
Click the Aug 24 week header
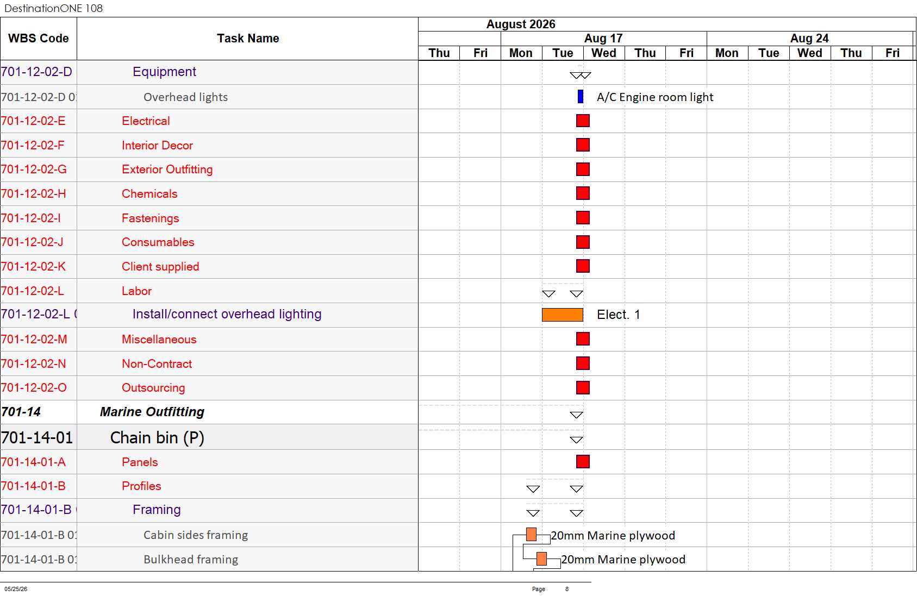(809, 39)
